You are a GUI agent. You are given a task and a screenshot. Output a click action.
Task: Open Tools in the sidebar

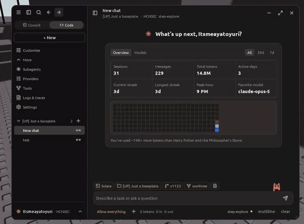click(x=49, y=88)
